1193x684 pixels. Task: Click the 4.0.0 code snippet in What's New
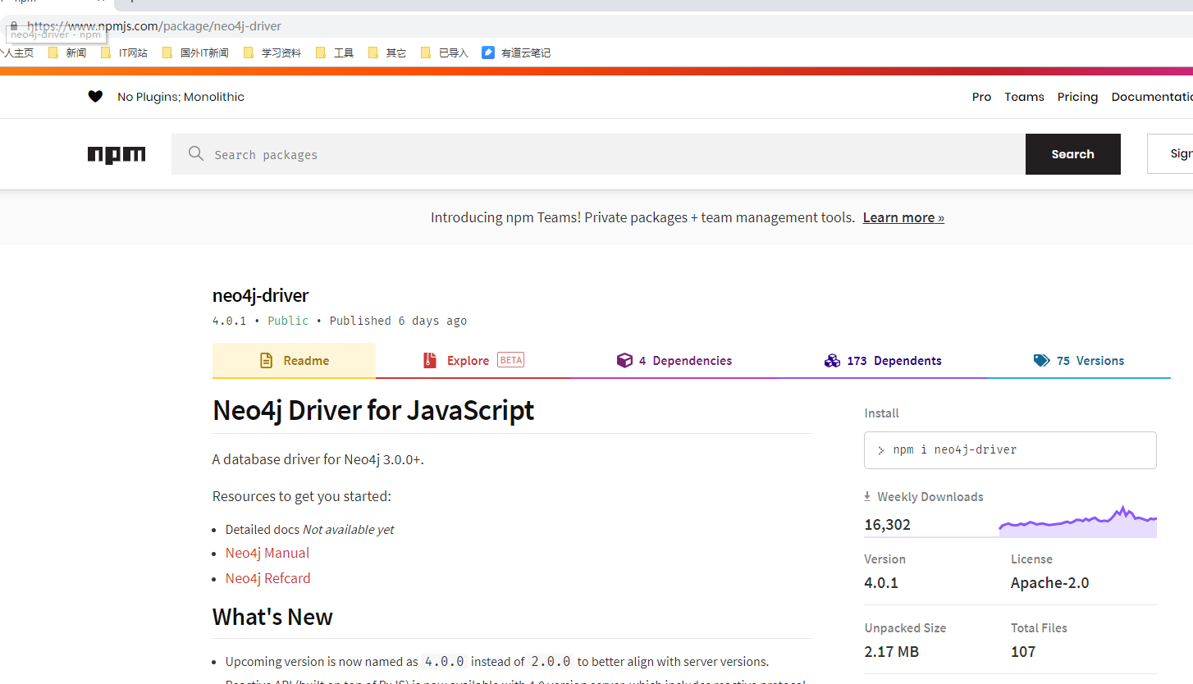click(444, 662)
